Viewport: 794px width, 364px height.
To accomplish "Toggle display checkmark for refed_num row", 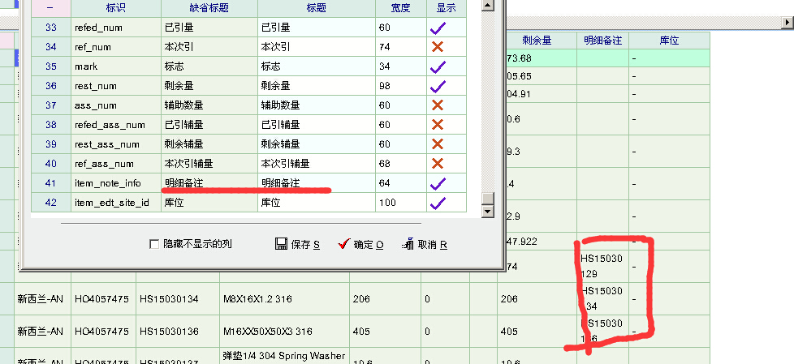I will tap(438, 28).
